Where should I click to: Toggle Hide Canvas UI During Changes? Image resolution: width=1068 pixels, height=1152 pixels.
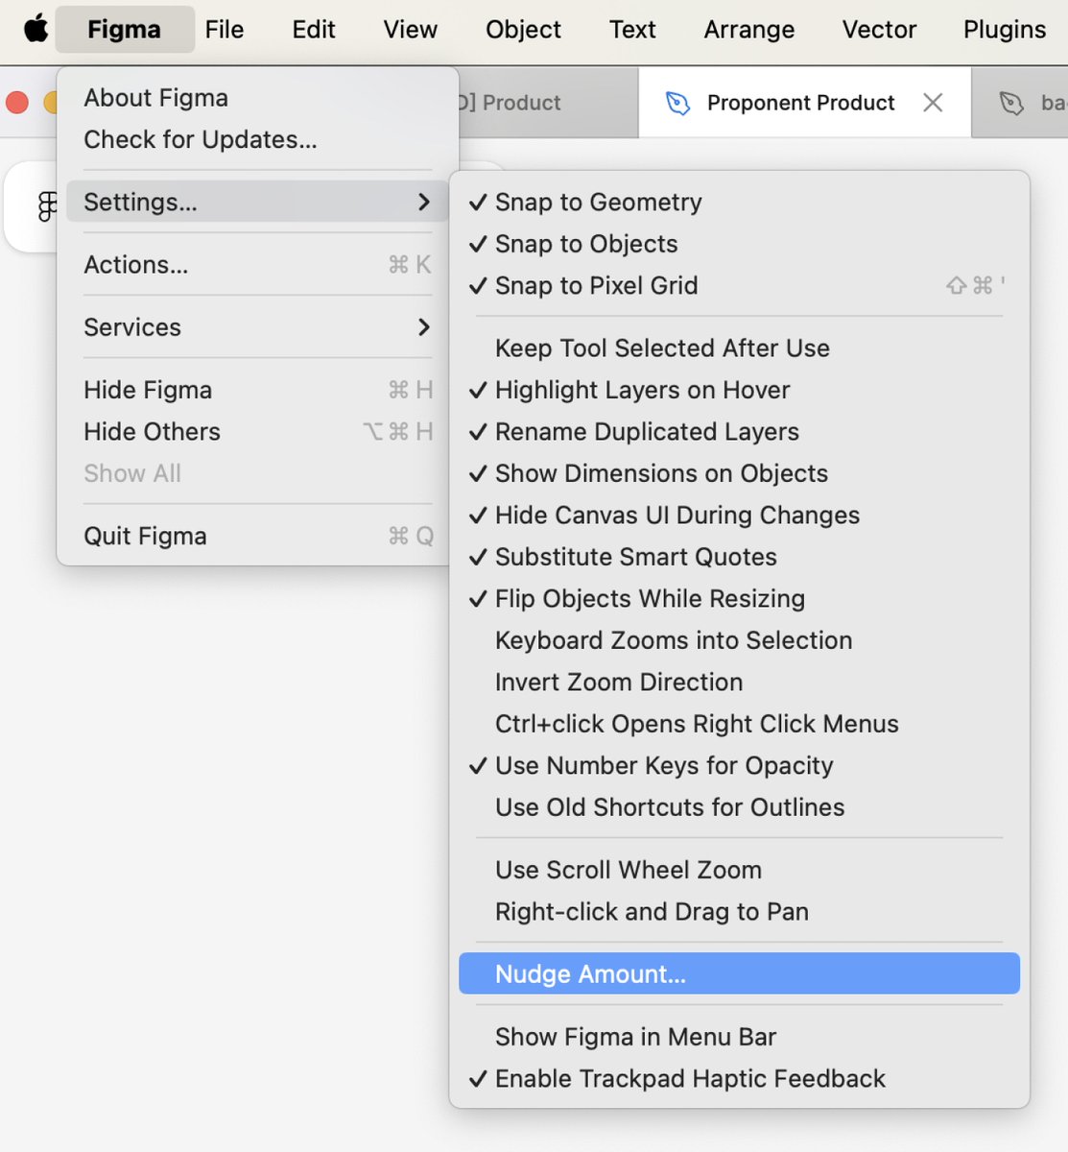pos(739,516)
